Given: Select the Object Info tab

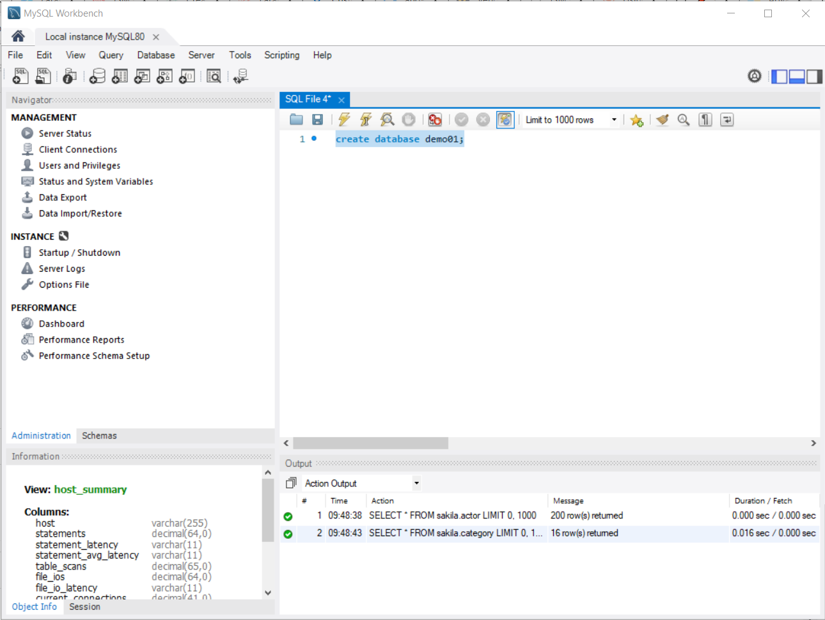Looking at the screenshot, I should (x=34, y=607).
